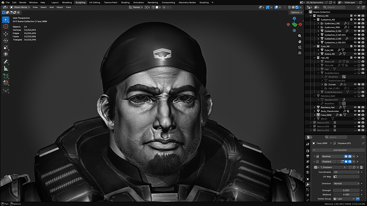Click the red X axis gizmo ball

301,24
